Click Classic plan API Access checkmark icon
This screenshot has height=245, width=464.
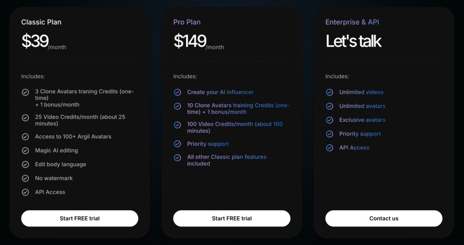25,192
